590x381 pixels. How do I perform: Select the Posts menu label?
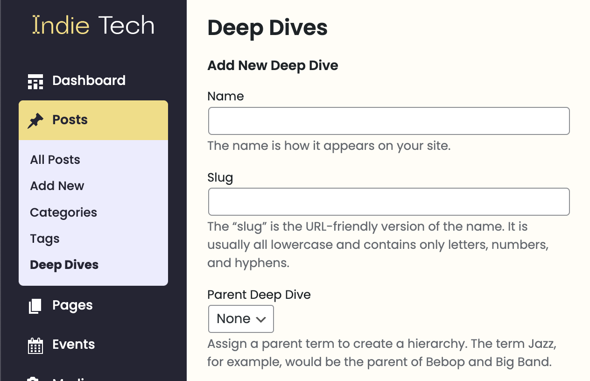click(x=70, y=120)
